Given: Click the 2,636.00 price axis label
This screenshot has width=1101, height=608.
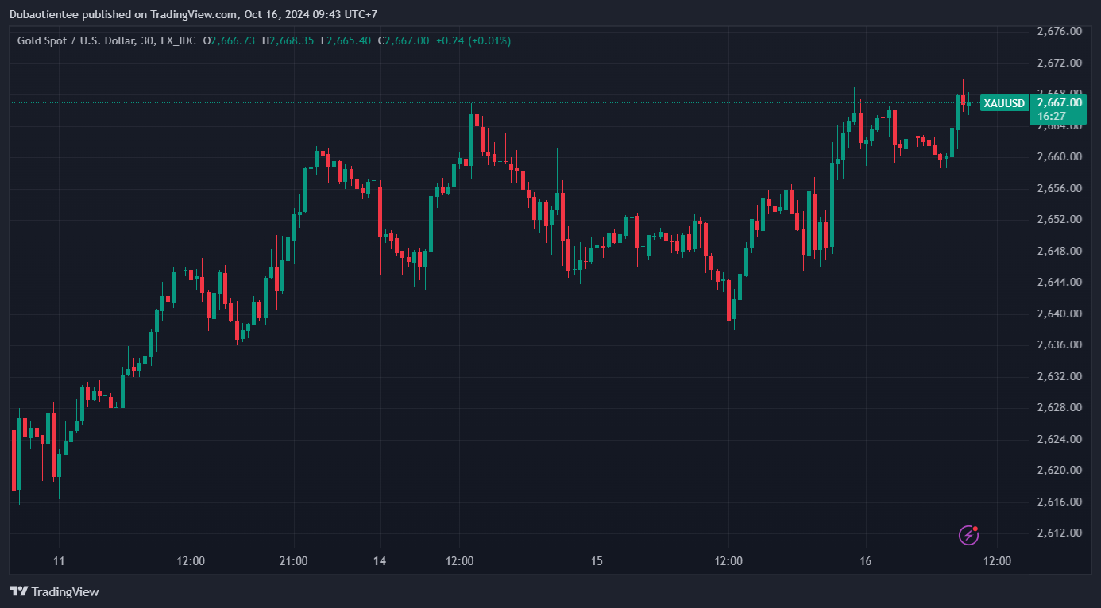Looking at the screenshot, I should pos(1060,345).
